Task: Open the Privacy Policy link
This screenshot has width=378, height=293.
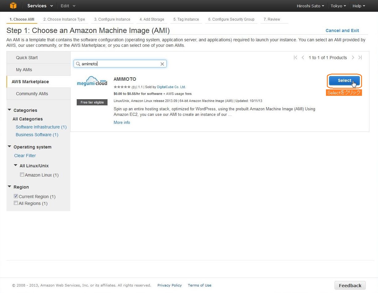Action: coord(169,285)
